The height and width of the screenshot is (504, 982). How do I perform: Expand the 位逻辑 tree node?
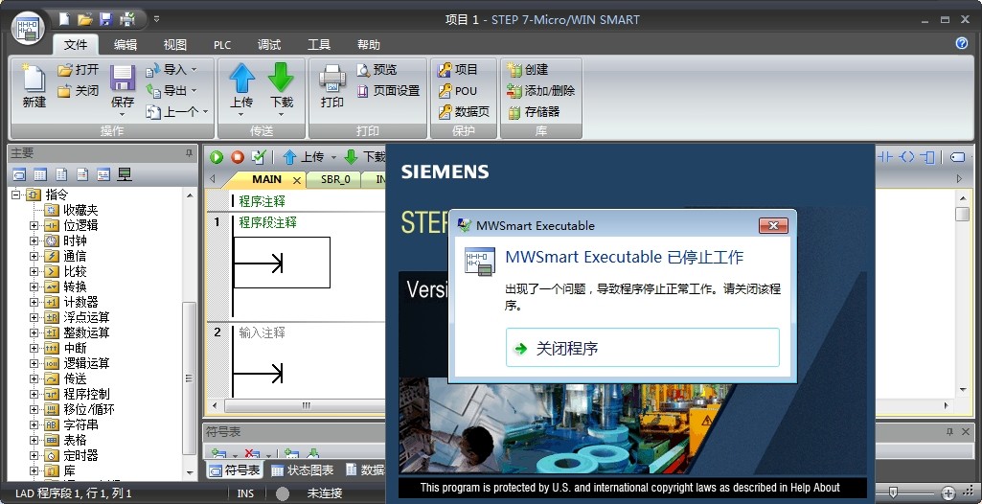tap(34, 225)
